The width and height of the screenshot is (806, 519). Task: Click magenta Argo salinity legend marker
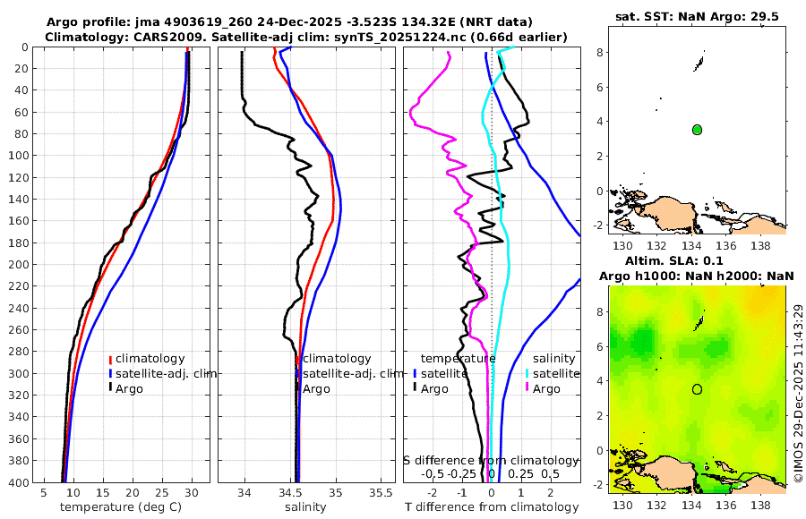(x=527, y=388)
